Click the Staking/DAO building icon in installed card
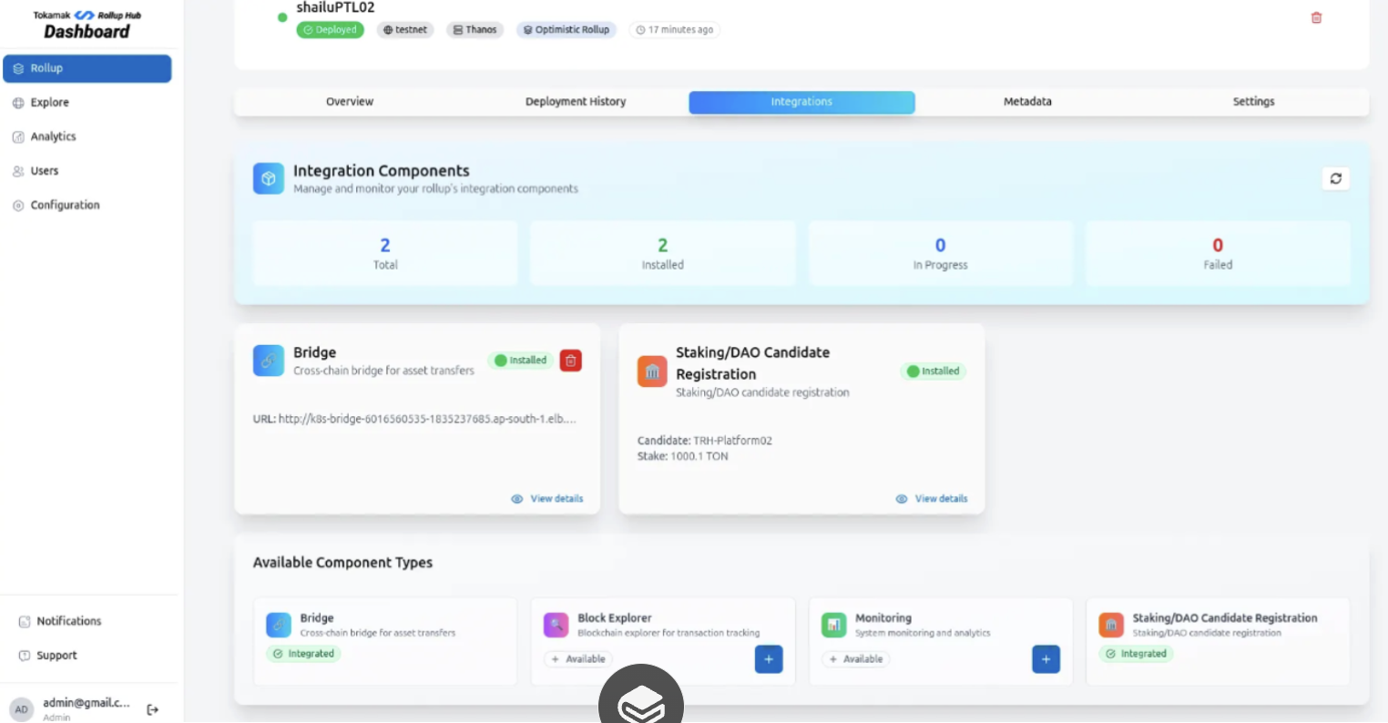 click(x=652, y=372)
